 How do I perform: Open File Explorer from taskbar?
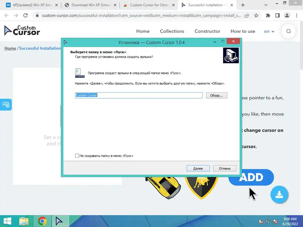click(x=24, y=221)
